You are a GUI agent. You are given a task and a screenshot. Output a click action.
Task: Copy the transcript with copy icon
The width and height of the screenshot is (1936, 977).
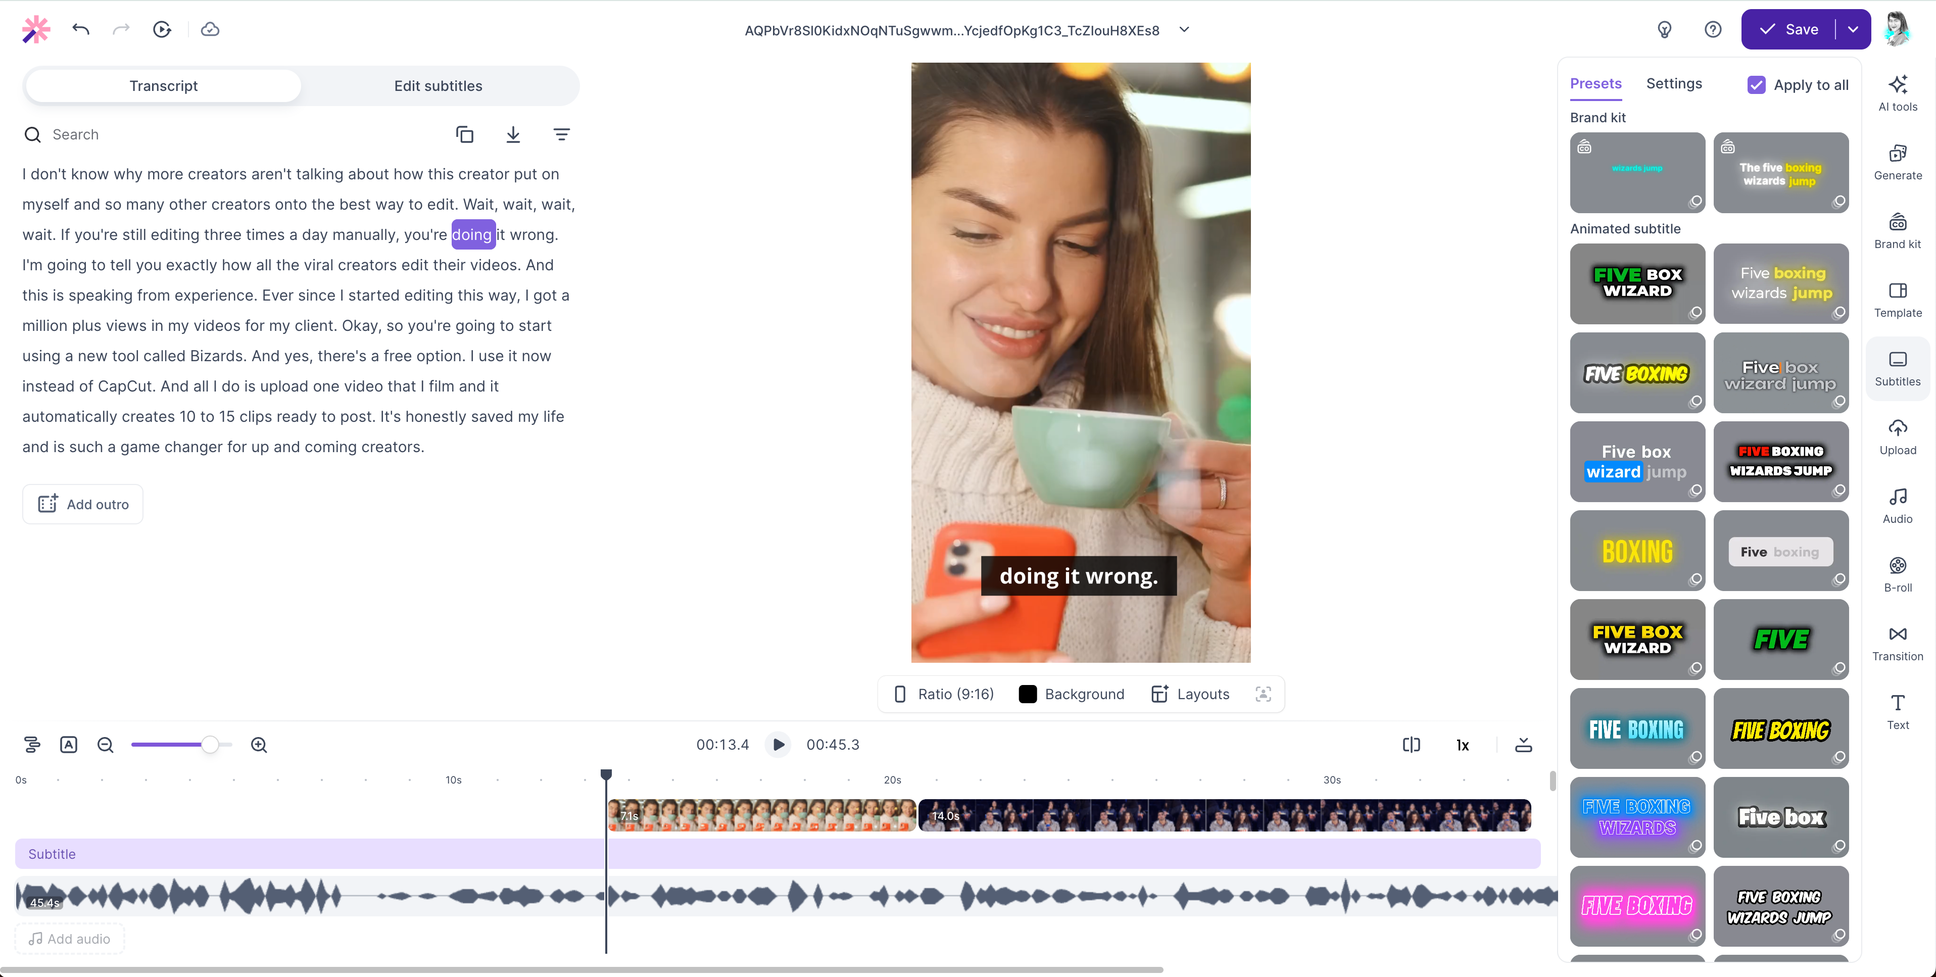click(464, 134)
